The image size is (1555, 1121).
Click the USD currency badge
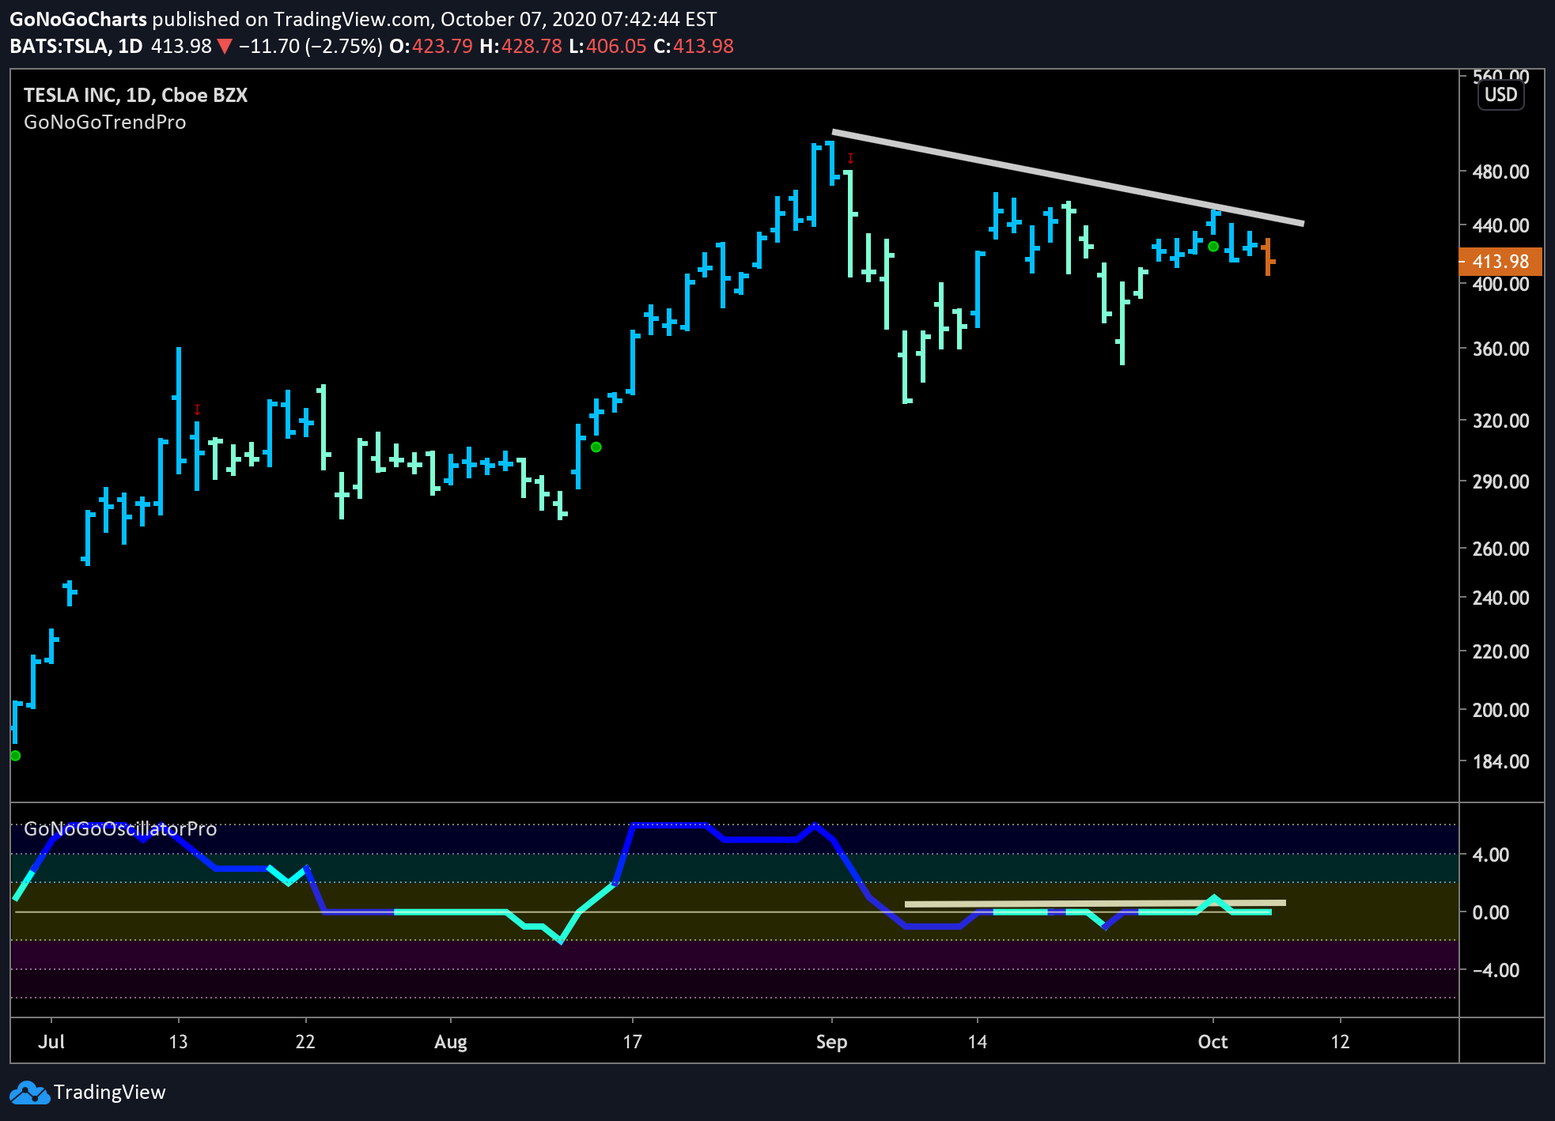coord(1500,95)
